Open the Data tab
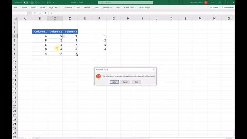The height and width of the screenshot is (139, 247). coord(78,7)
